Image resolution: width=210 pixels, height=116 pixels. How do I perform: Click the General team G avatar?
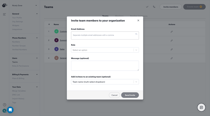pos(56,58)
